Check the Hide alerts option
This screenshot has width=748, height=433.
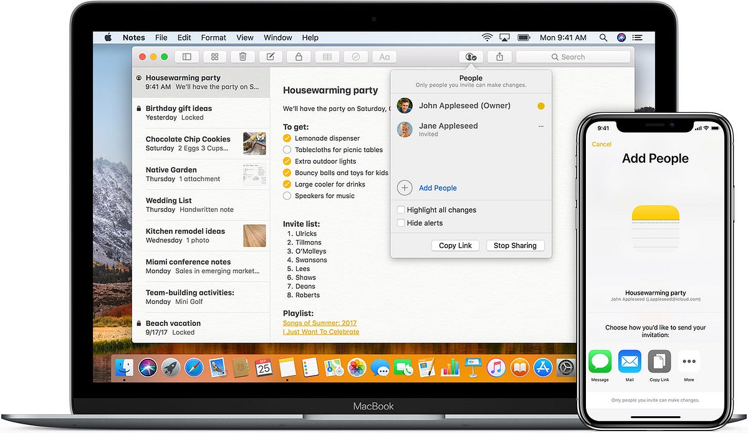point(401,223)
